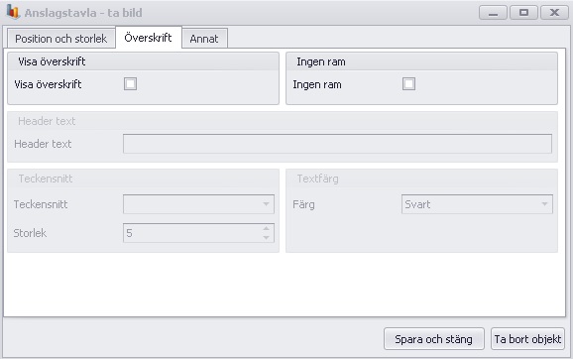Enable the Visa överskrift checkbox

coord(130,84)
